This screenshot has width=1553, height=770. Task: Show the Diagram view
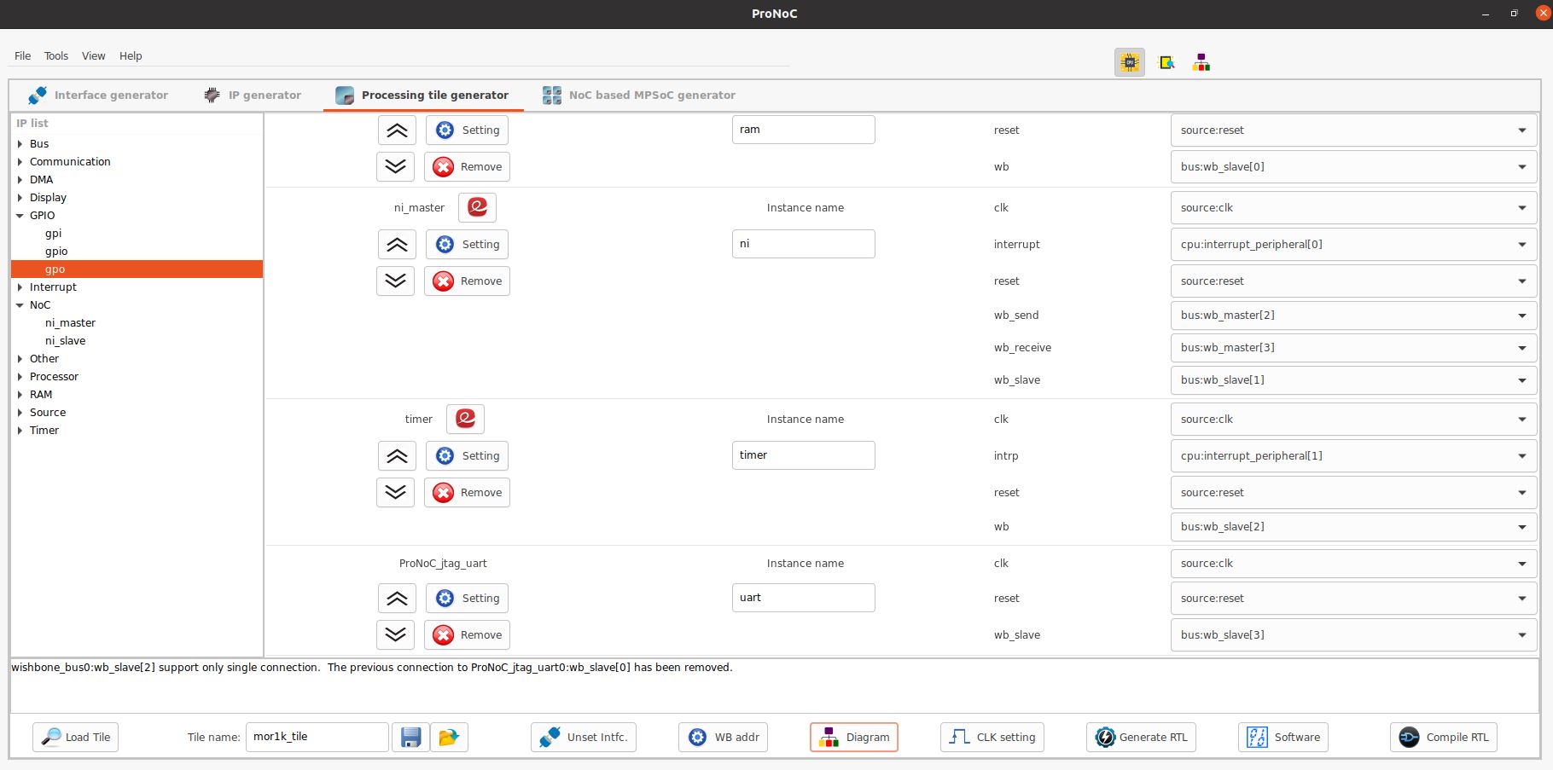pyautogui.click(x=854, y=737)
